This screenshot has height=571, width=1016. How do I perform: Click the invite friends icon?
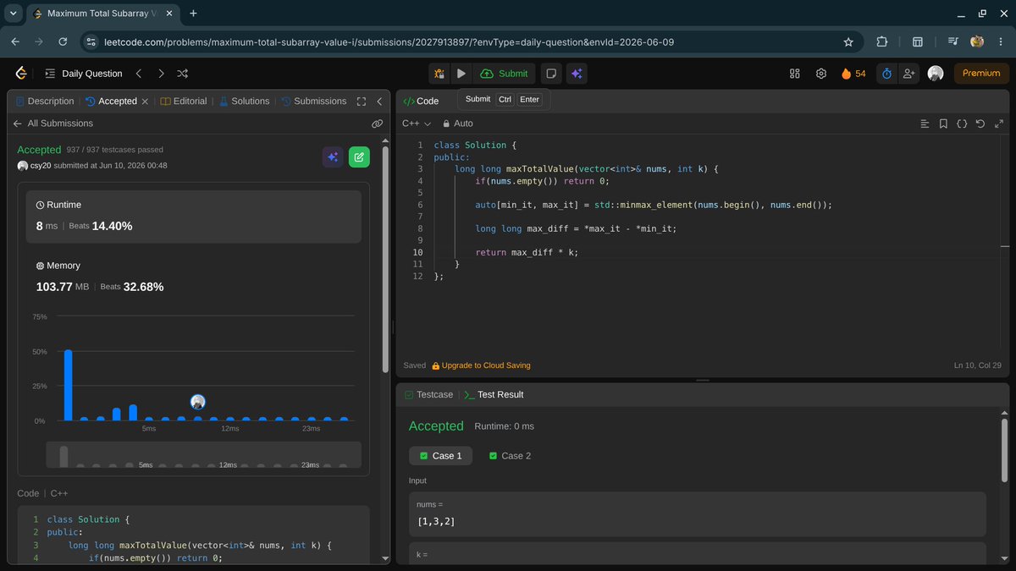tap(908, 74)
